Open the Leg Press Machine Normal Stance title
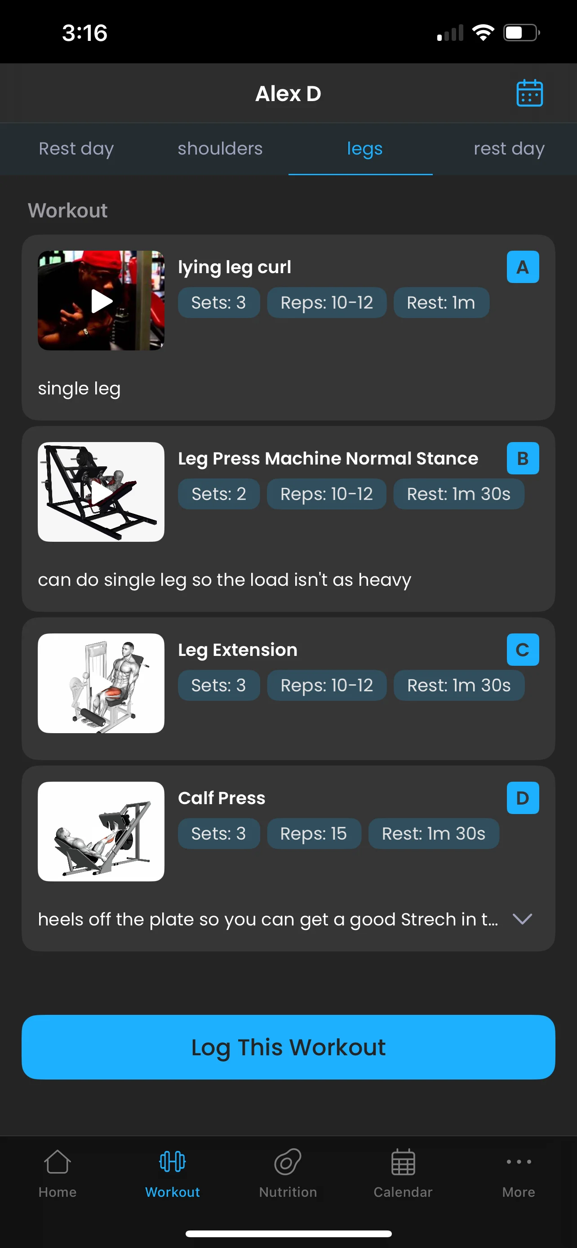577x1248 pixels. click(328, 458)
